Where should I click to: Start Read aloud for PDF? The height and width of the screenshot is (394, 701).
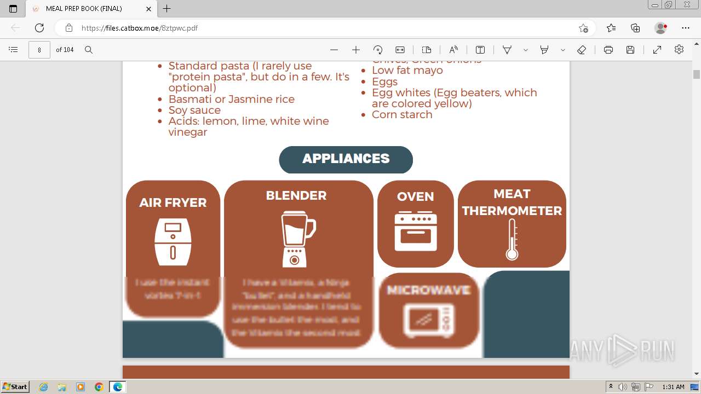453,50
